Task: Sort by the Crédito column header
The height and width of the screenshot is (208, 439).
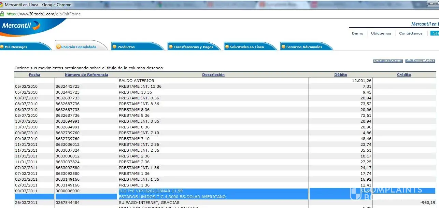Action: 404,74
